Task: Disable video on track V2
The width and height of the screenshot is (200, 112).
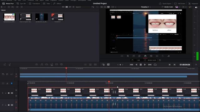Action: point(12,93)
